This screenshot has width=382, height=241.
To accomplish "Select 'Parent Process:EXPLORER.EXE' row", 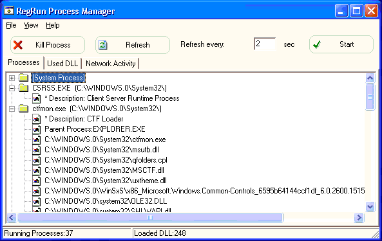I will tap(95, 129).
